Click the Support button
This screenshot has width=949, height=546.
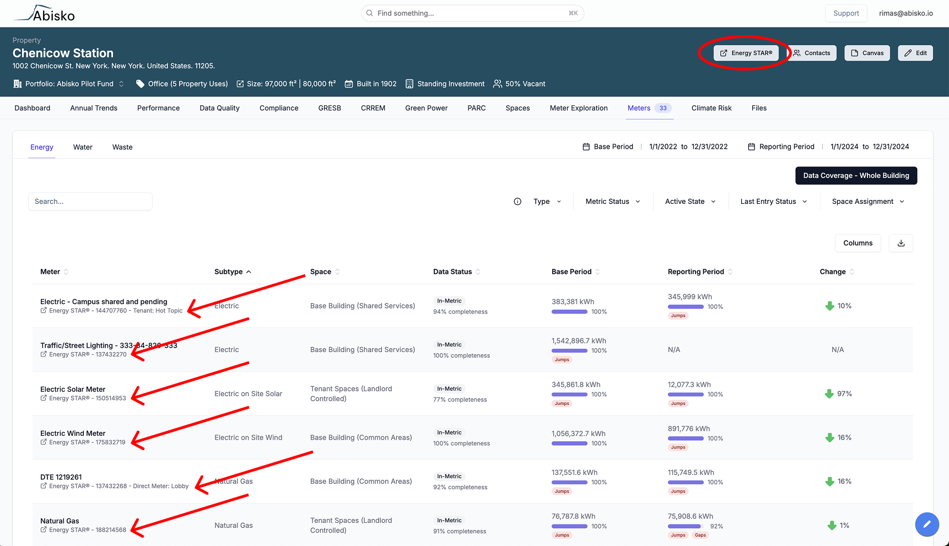pos(846,13)
